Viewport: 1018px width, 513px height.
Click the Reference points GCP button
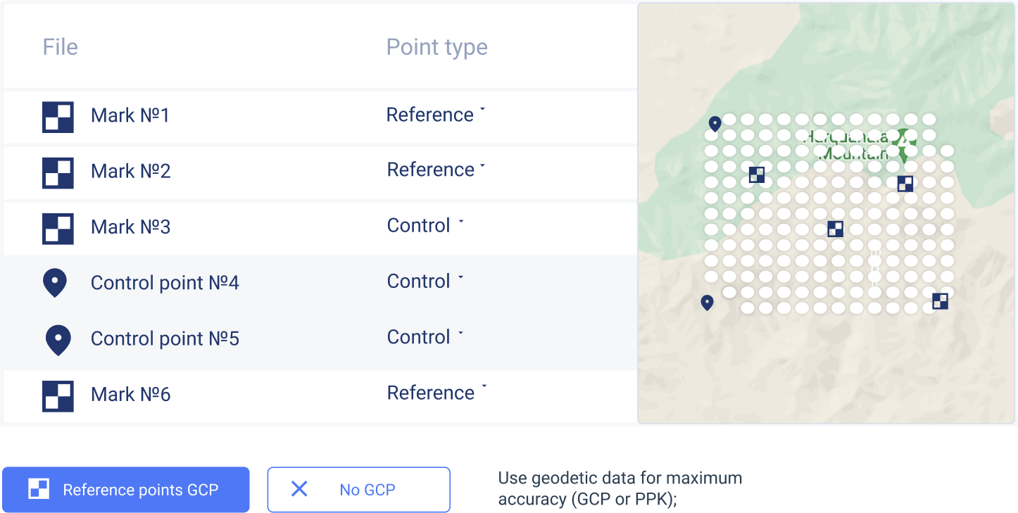126,490
